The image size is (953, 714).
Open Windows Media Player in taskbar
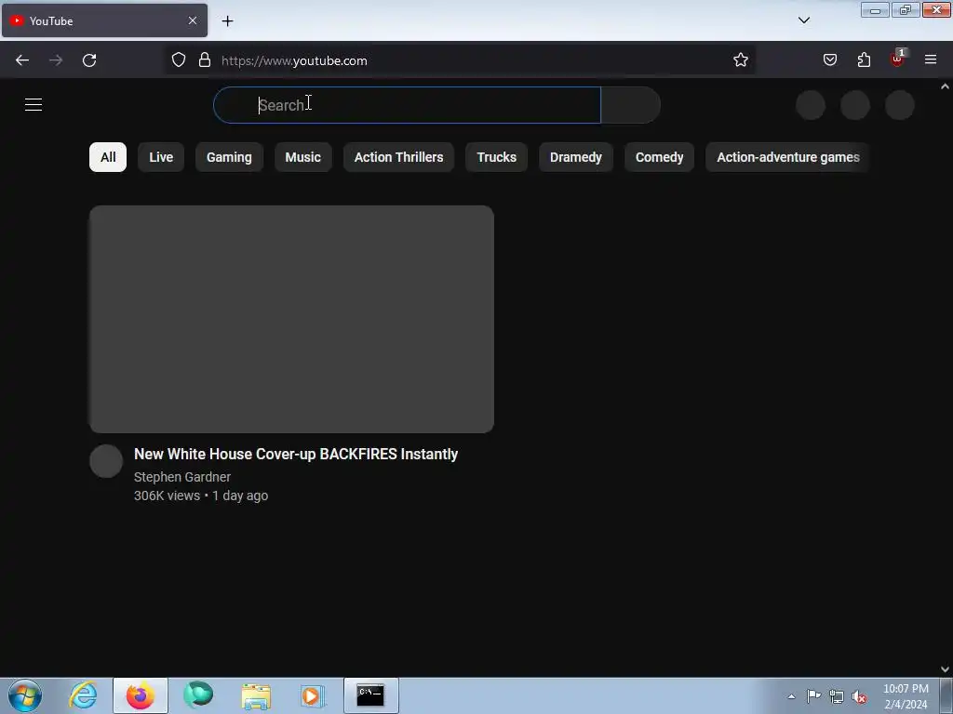coord(313,695)
